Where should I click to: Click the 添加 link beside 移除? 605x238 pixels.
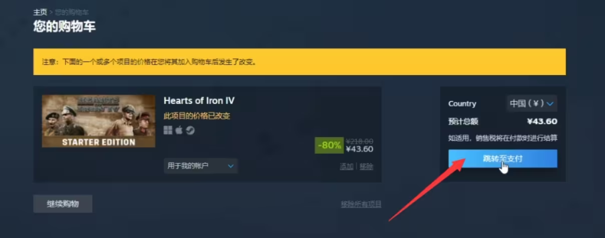pos(346,167)
